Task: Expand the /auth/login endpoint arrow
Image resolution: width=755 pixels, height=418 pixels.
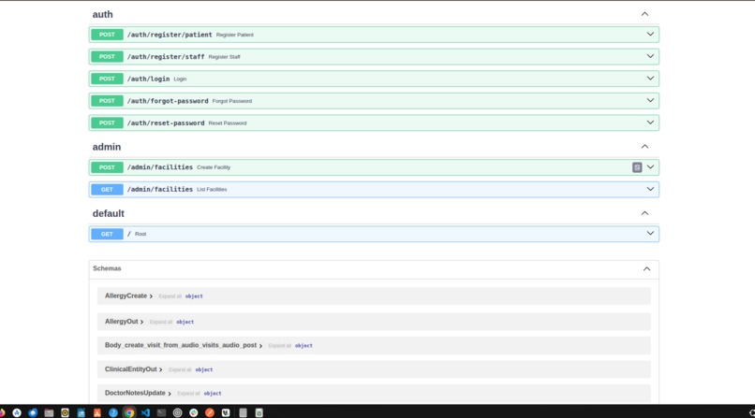Action: point(650,79)
